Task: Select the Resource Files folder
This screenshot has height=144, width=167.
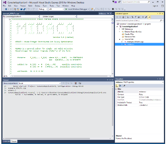Action: tap(130, 37)
